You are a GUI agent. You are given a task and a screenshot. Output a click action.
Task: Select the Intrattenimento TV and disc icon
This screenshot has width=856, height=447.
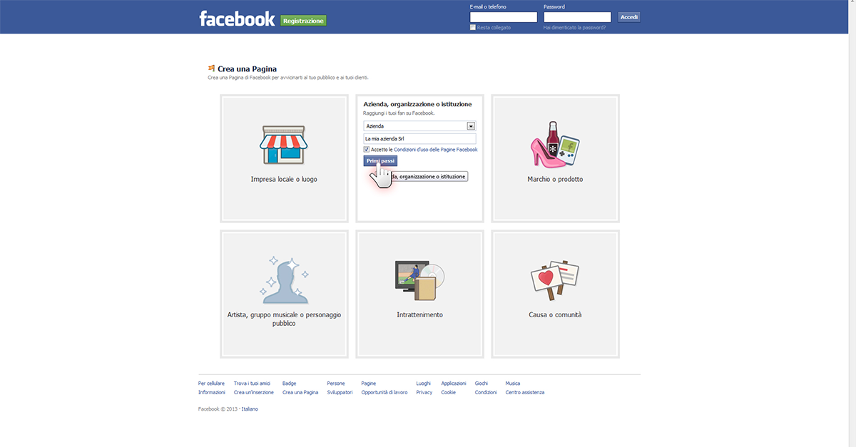(x=420, y=280)
